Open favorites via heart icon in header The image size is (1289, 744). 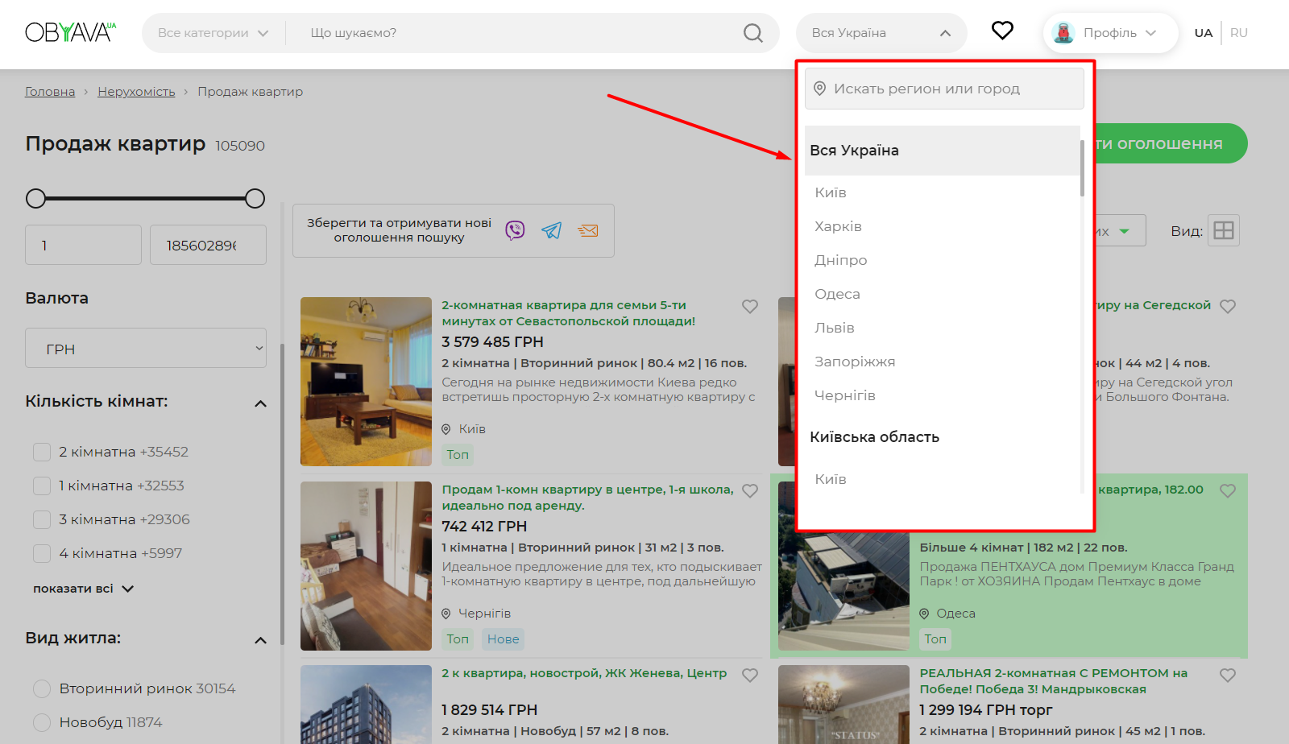[x=1002, y=31]
